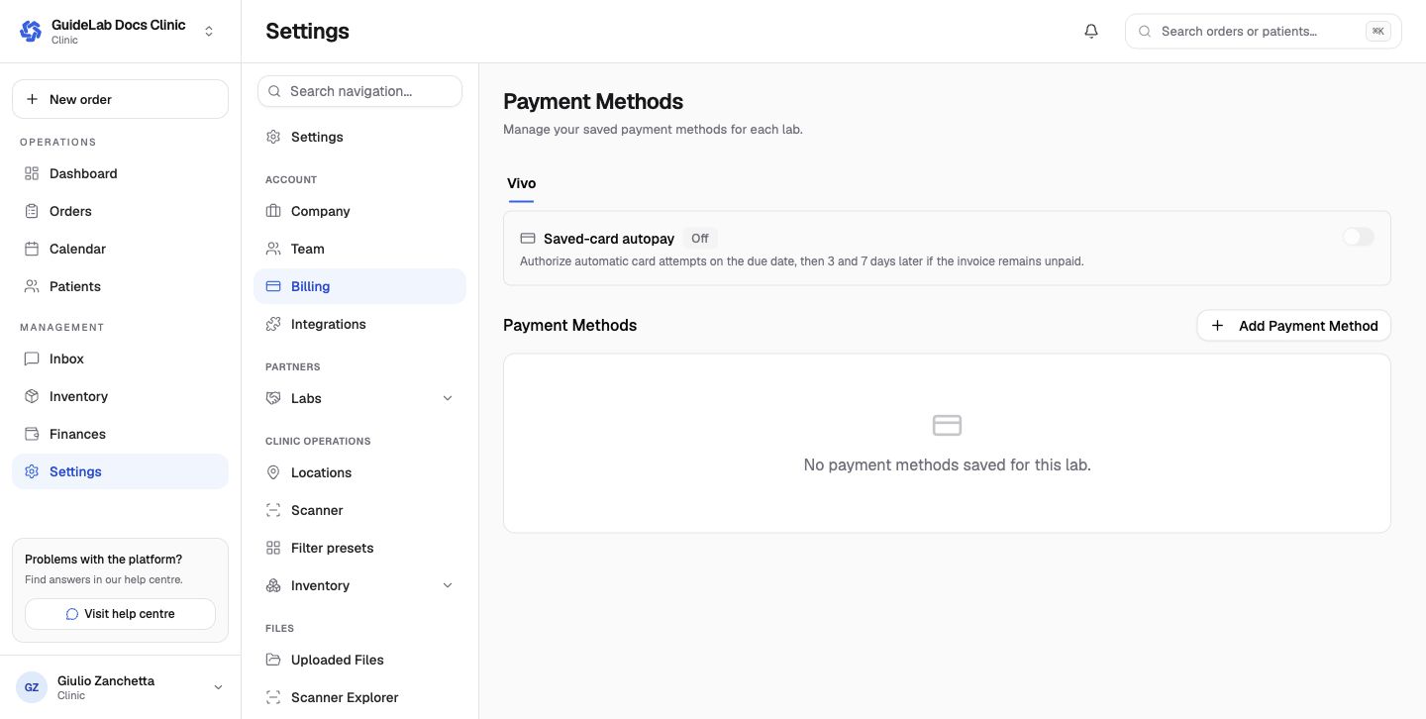Open Inventory in the Management section
This screenshot has width=1426, height=719.
120,396
